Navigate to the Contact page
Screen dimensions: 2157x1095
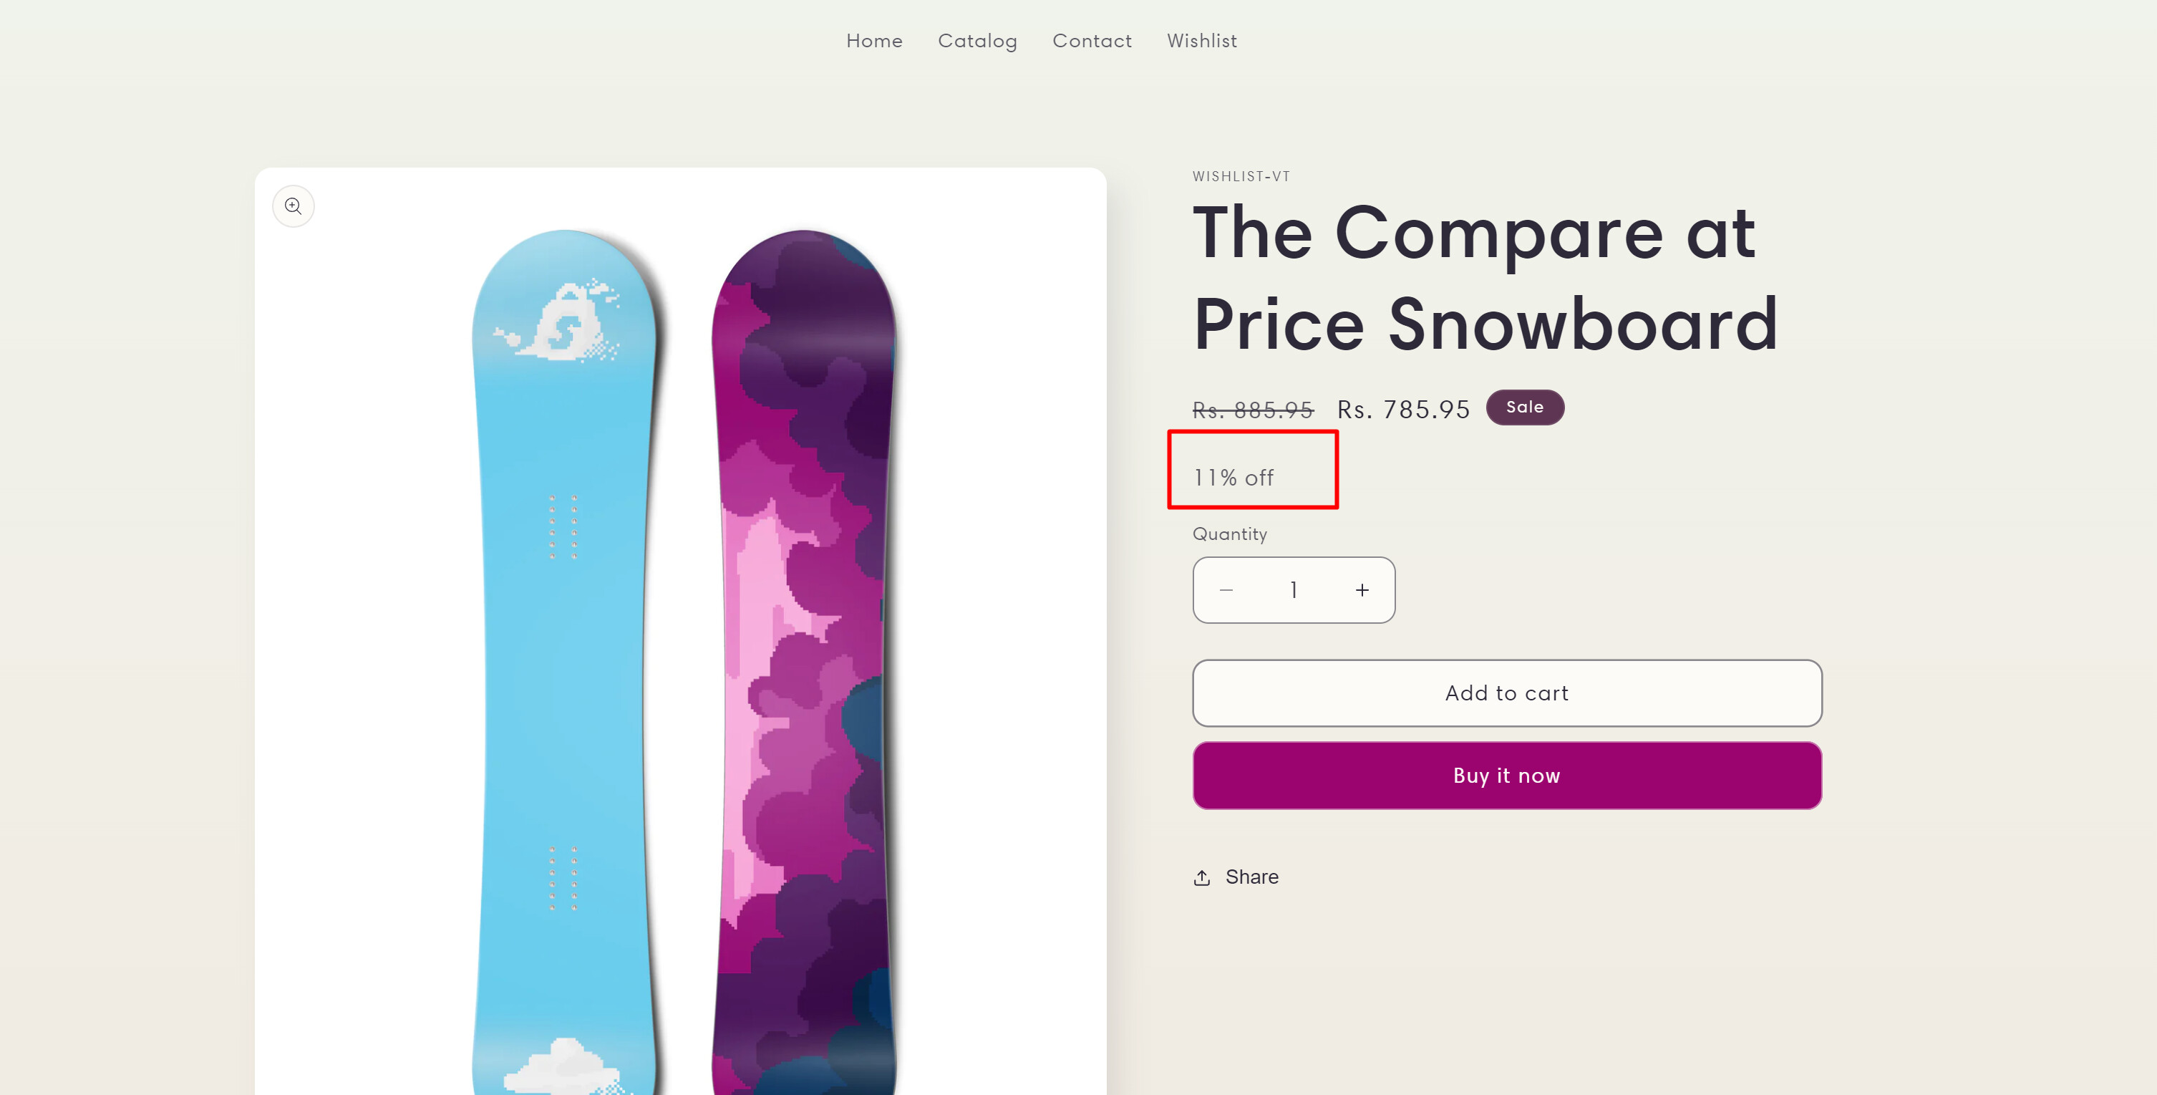1092,41
